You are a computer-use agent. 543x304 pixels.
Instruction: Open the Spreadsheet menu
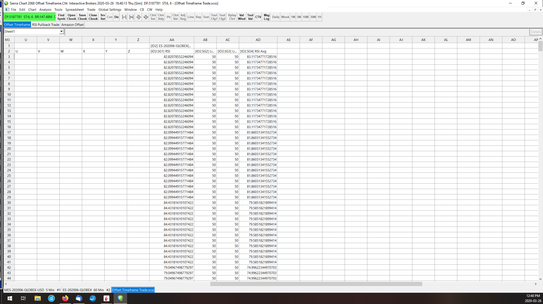pyautogui.click(x=75, y=10)
